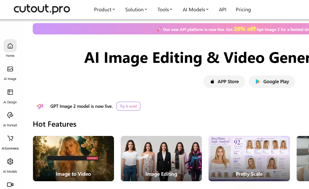Open the AI Portrait sidebar icon
The height and width of the screenshot is (189, 309).
tap(10, 115)
